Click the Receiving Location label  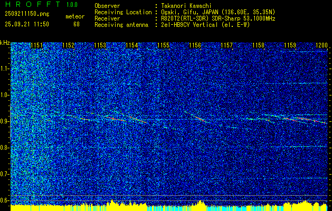[123, 12]
